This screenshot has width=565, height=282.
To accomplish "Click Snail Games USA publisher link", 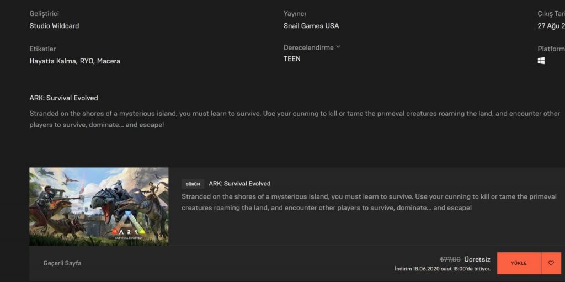I will point(311,26).
